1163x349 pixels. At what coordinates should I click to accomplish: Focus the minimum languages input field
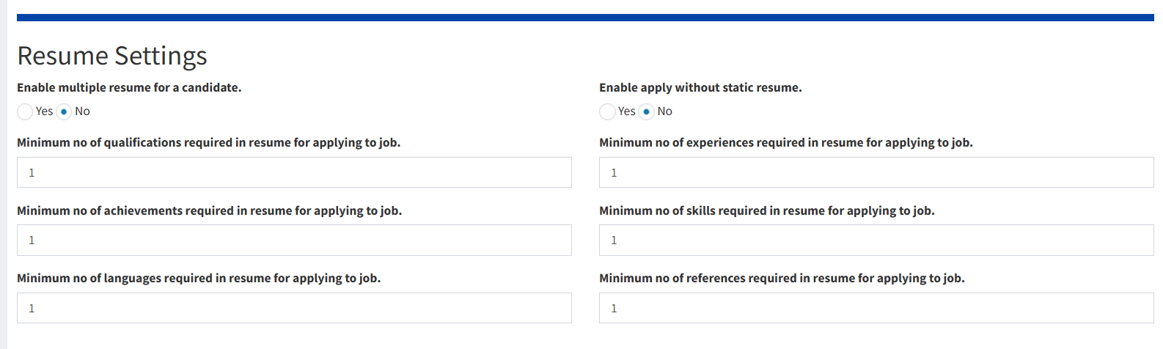294,308
